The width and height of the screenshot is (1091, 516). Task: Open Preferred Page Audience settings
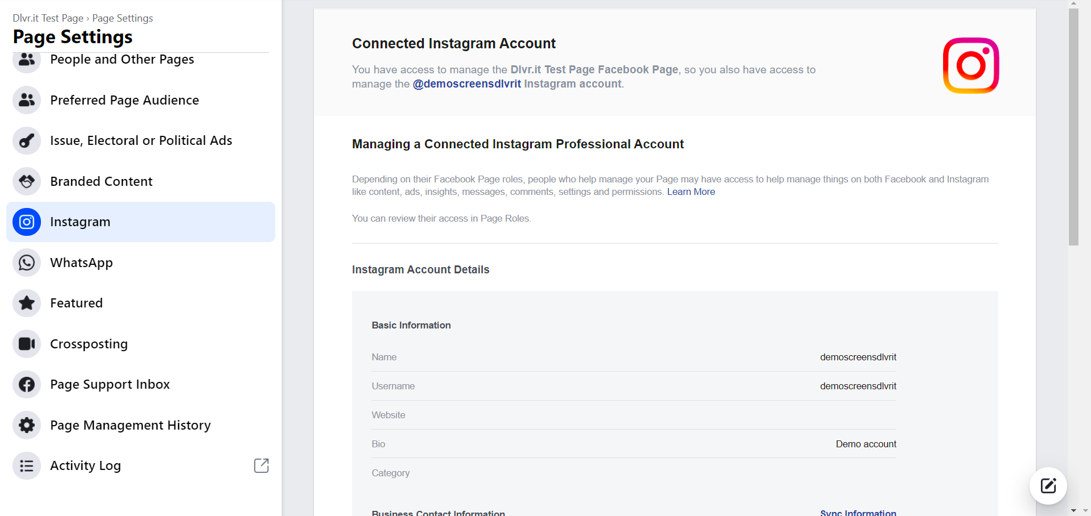(x=140, y=100)
